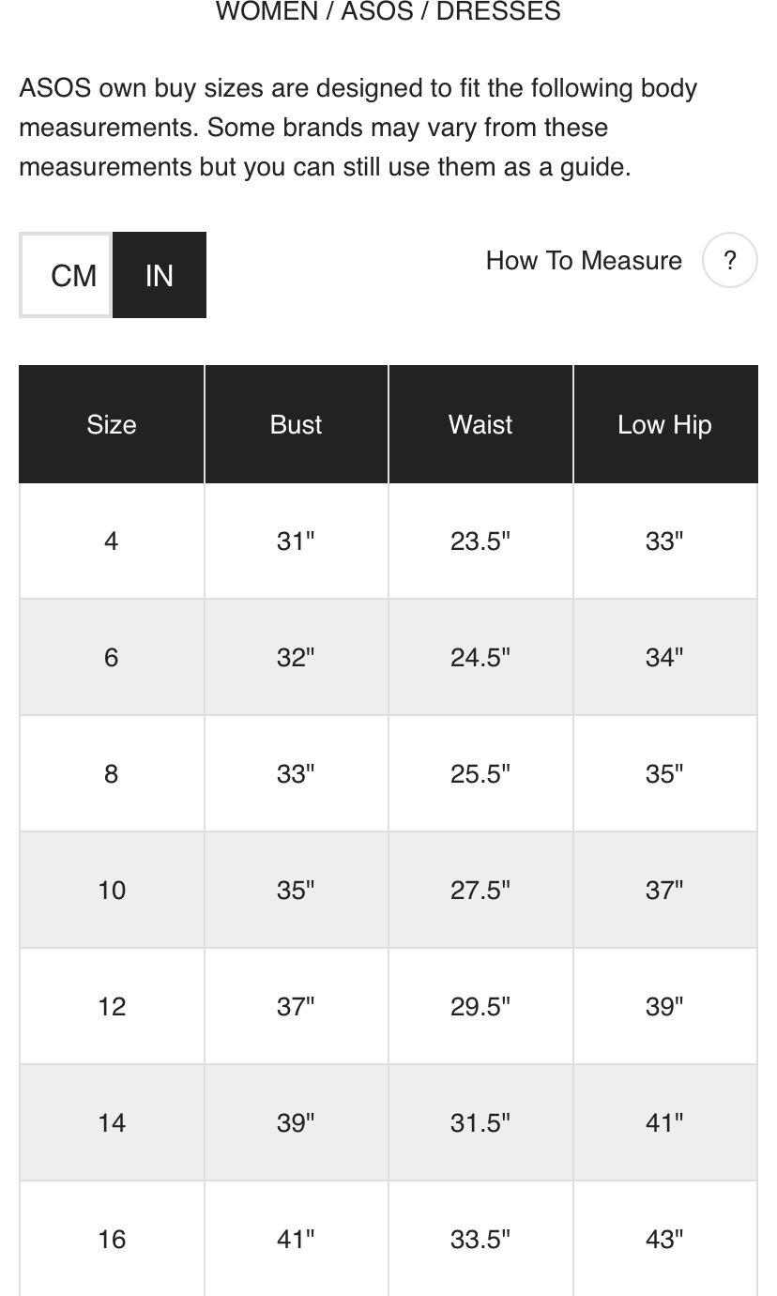Open the How To Measure link

584,260
